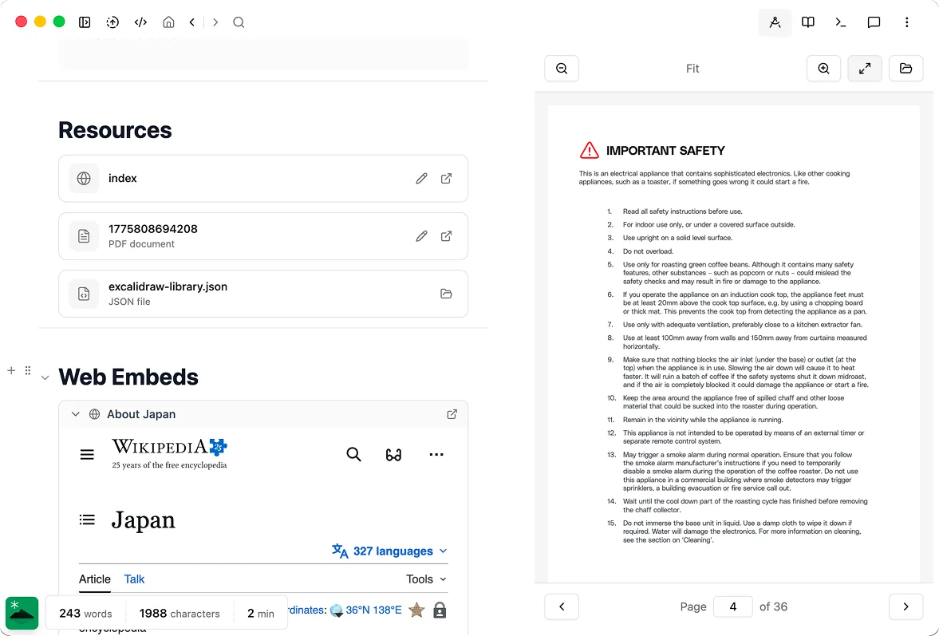This screenshot has width=939, height=636.
Task: Click the page number input field
Action: (733, 606)
